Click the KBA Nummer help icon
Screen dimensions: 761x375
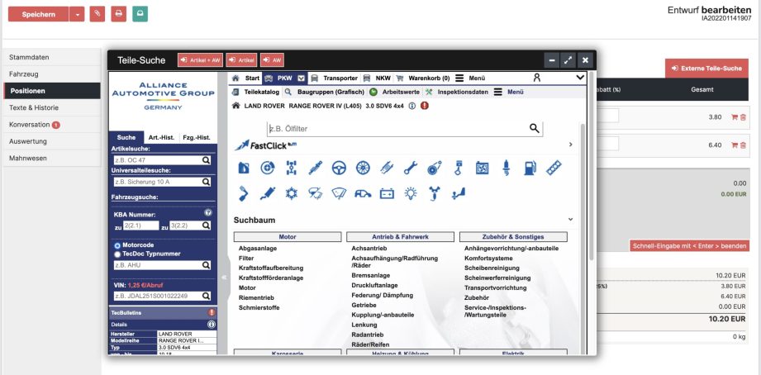click(207, 212)
